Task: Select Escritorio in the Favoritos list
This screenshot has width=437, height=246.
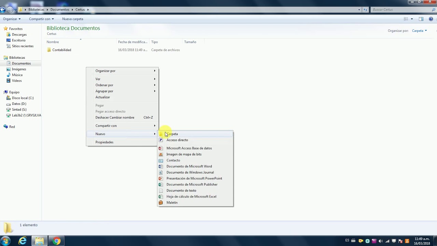Action: [19, 40]
